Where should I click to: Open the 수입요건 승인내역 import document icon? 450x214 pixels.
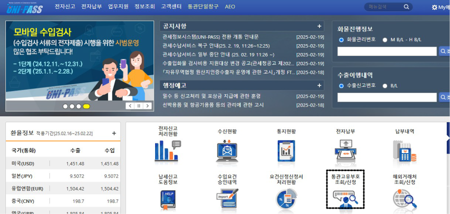pos(227,199)
